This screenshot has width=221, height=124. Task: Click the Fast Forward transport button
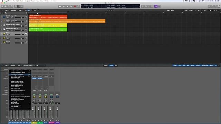[x=64, y=6]
